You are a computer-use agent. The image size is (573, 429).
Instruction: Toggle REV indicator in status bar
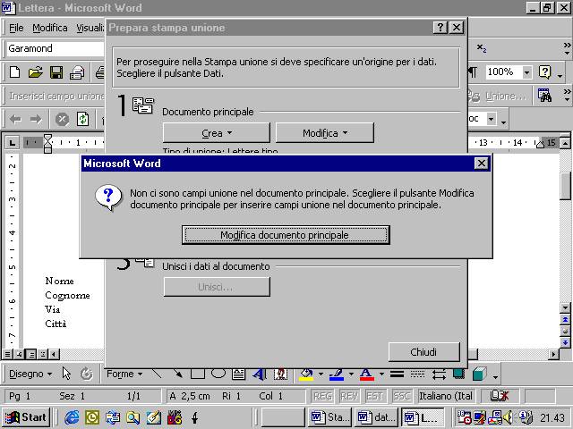(x=349, y=396)
